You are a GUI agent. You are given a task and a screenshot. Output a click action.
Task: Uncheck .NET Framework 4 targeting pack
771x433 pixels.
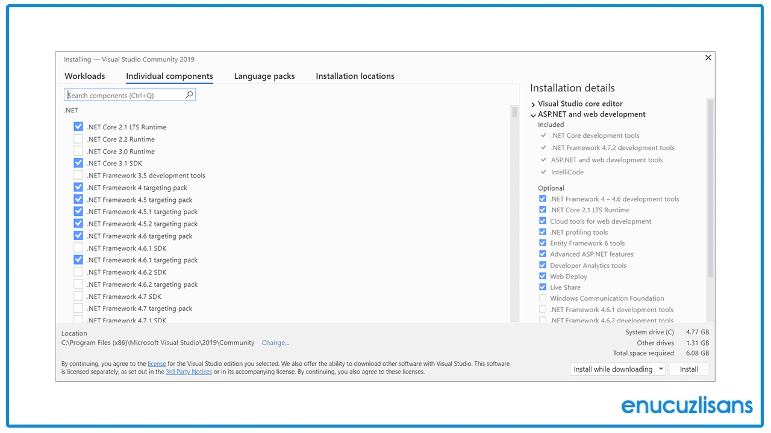[78, 187]
